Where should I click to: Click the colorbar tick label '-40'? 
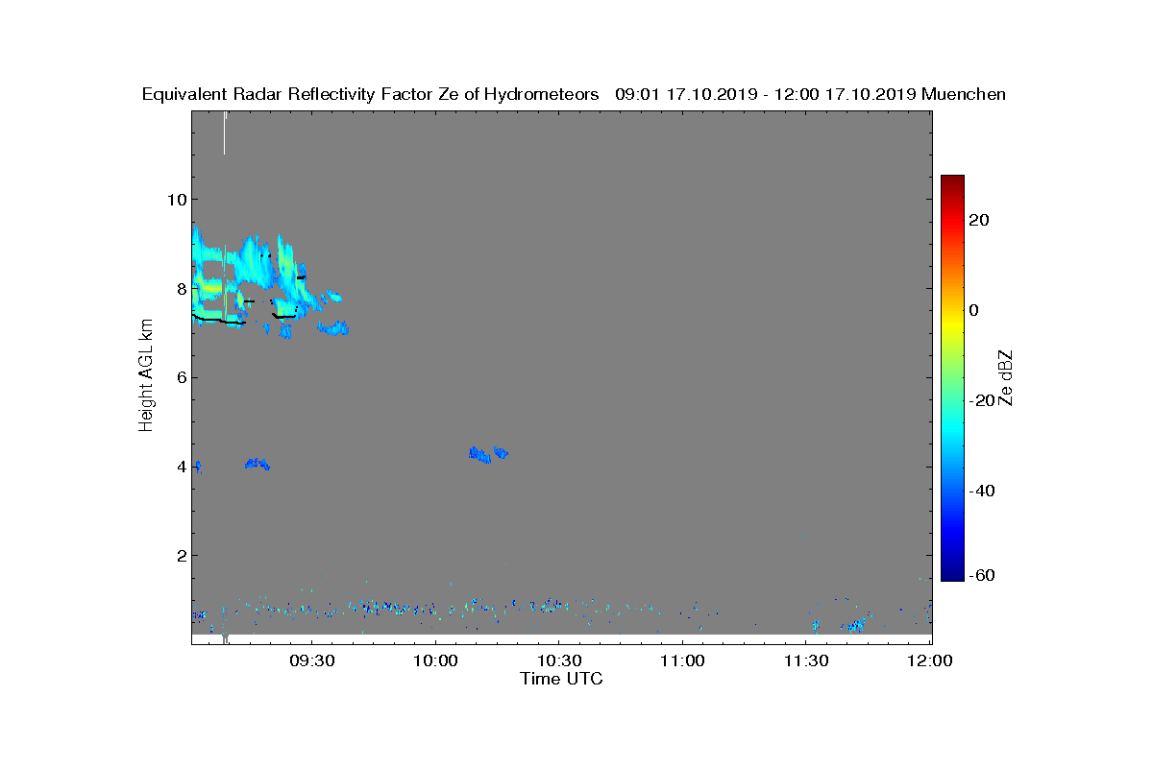tap(984, 491)
